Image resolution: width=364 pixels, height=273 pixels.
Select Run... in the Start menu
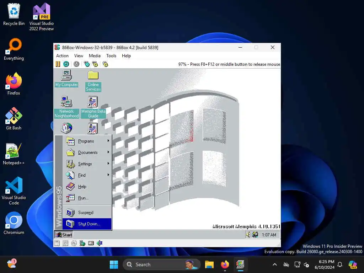(87, 198)
